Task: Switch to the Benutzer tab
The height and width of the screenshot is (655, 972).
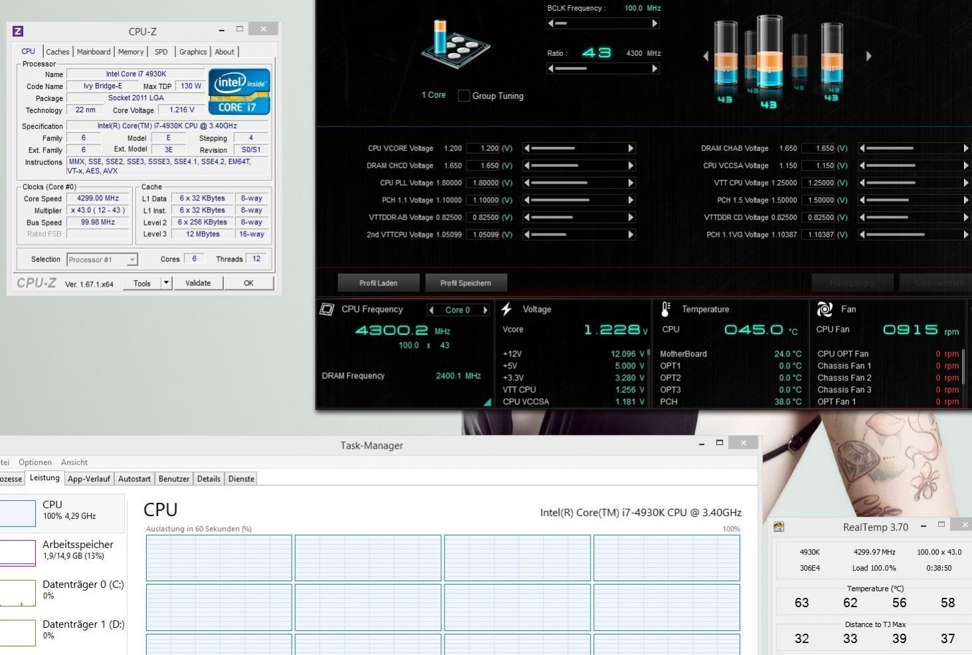Action: coord(174,479)
